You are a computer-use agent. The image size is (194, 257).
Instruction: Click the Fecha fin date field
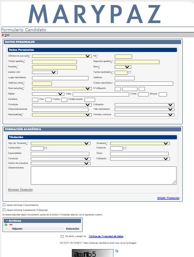tap(116, 148)
